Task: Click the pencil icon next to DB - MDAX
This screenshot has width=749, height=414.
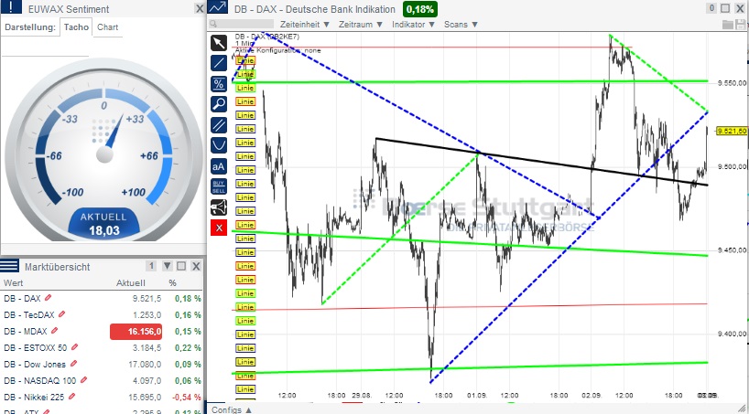Action: pyautogui.click(x=54, y=331)
